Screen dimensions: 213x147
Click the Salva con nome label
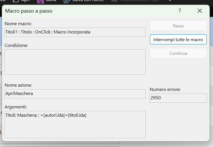88,1
